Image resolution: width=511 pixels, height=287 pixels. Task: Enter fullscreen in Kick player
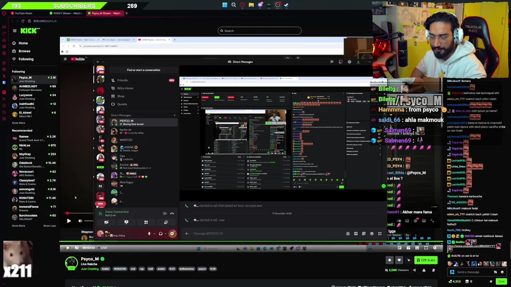[x=426, y=248]
